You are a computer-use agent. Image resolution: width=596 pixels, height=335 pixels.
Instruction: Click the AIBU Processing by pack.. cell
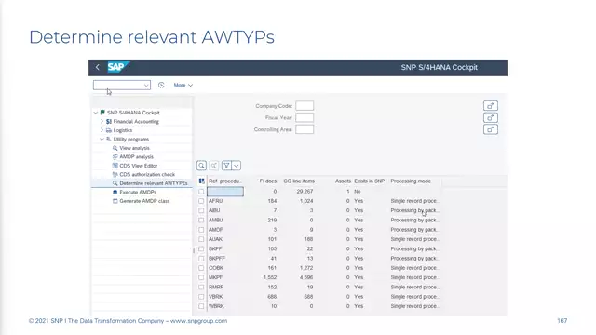[x=414, y=210]
